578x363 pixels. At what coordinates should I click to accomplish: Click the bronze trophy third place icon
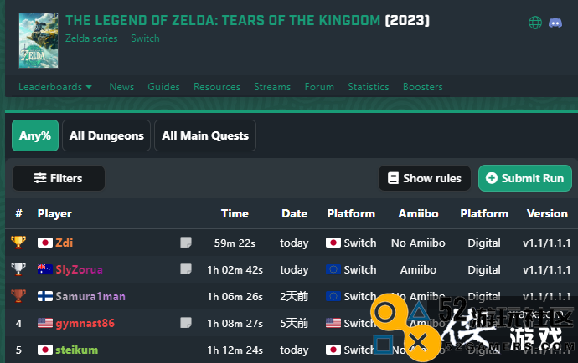click(x=18, y=296)
